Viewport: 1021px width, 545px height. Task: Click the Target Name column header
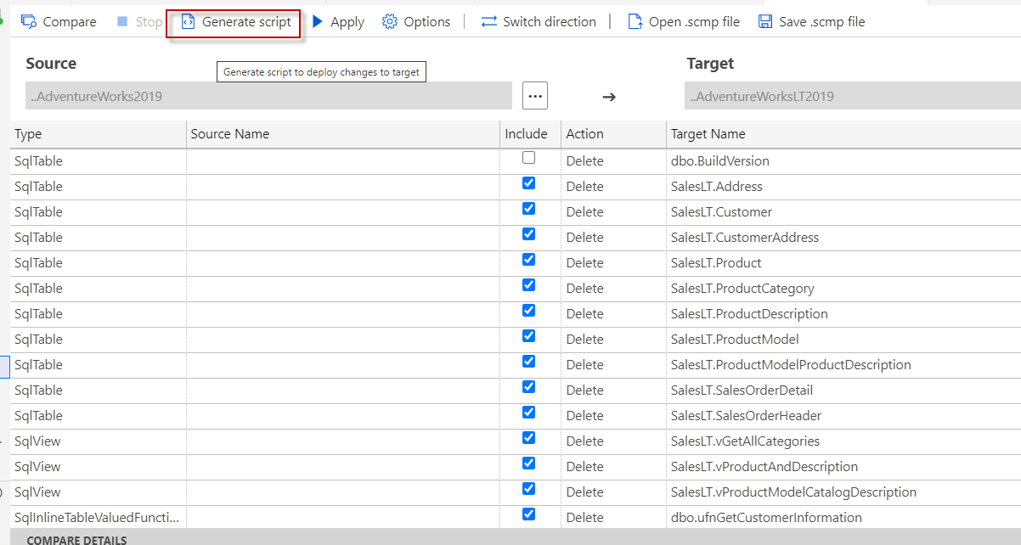pyautogui.click(x=708, y=134)
